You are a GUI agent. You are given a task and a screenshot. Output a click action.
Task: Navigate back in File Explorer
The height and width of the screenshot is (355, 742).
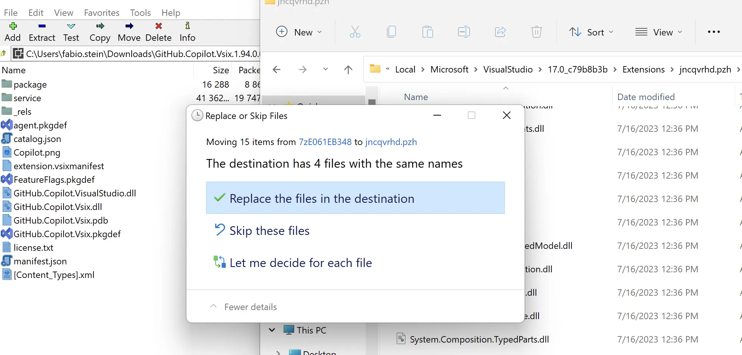click(x=277, y=69)
